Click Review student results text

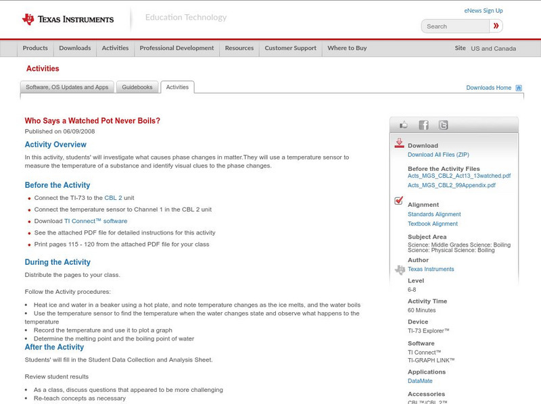click(x=57, y=377)
